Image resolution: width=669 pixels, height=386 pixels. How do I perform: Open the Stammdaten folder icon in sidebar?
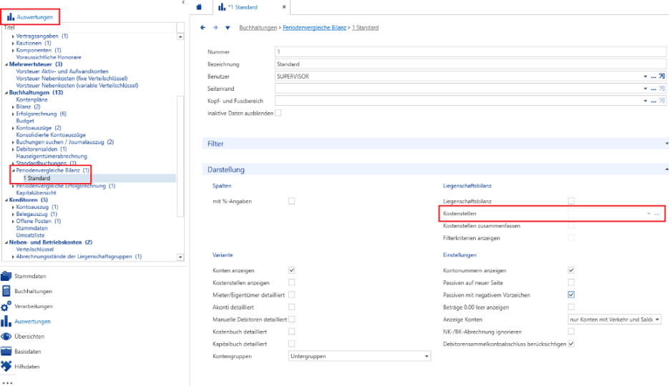6,276
